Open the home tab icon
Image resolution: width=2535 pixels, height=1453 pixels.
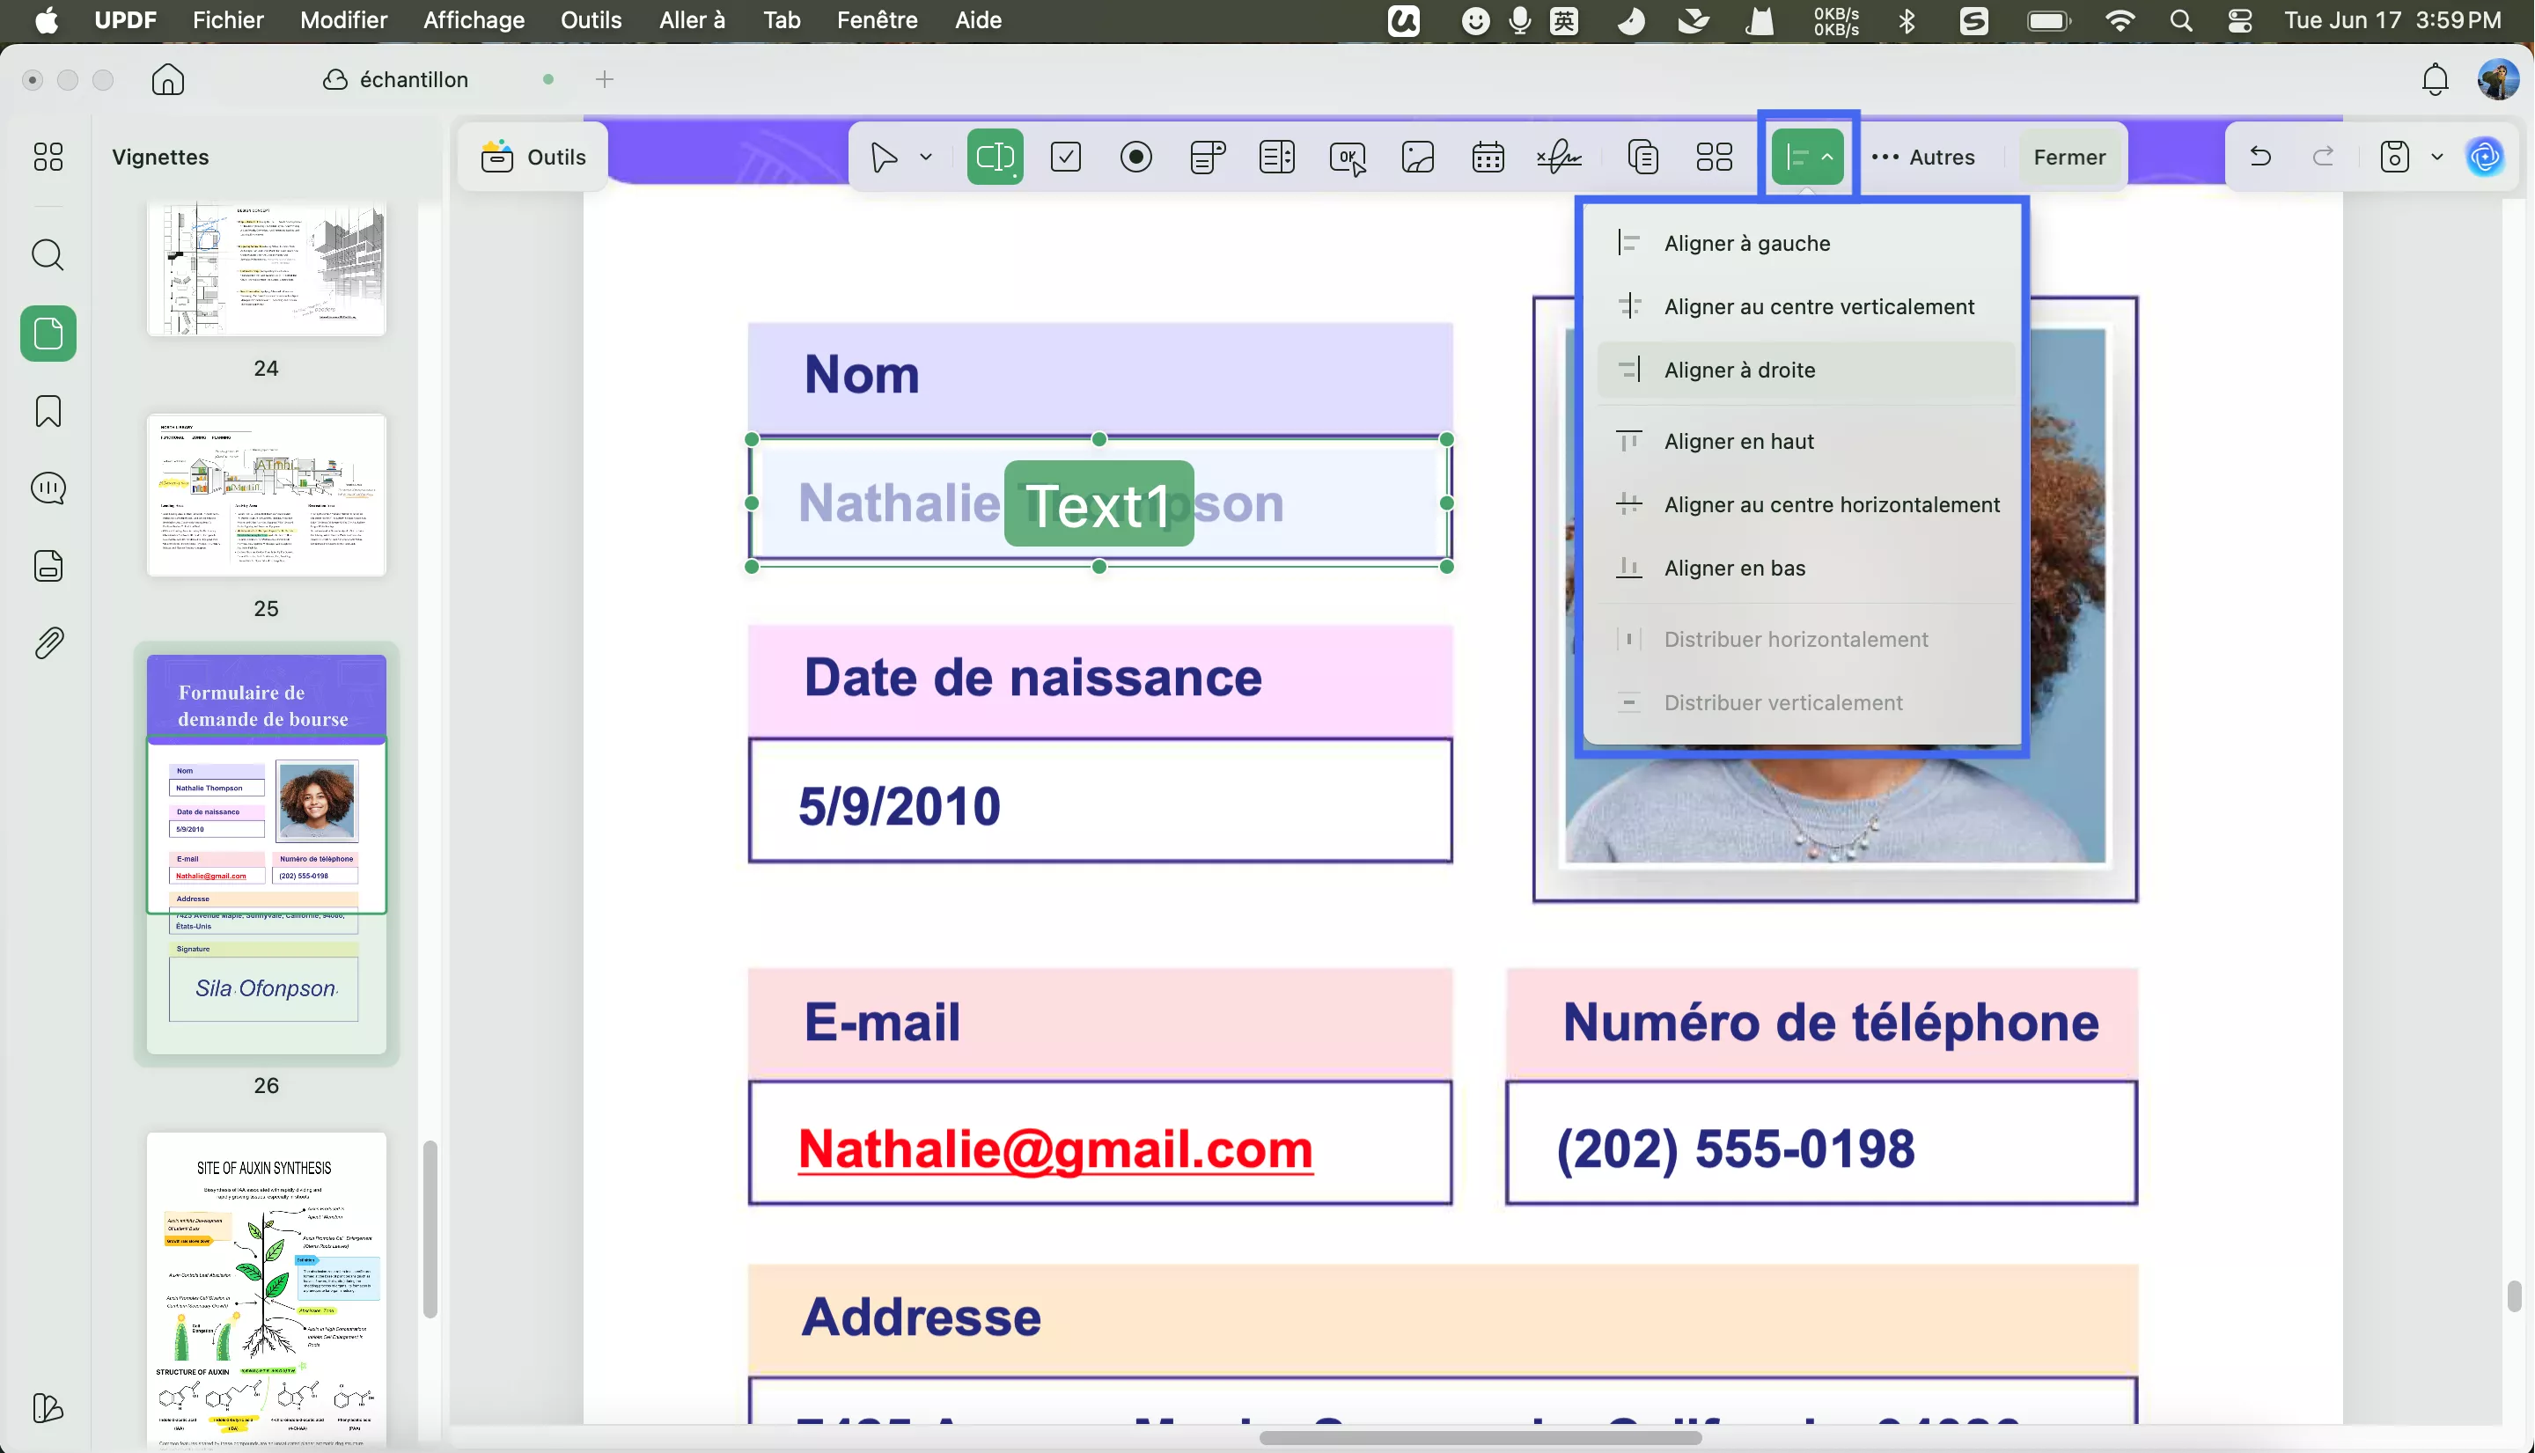click(x=167, y=79)
